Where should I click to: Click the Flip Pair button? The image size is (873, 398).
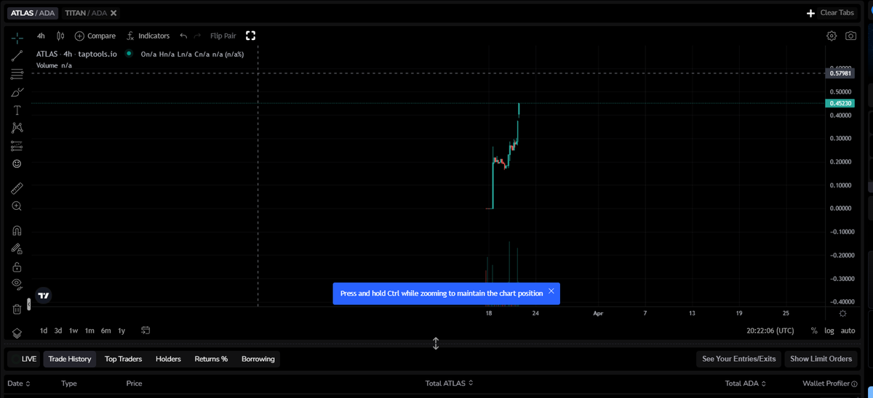click(223, 36)
